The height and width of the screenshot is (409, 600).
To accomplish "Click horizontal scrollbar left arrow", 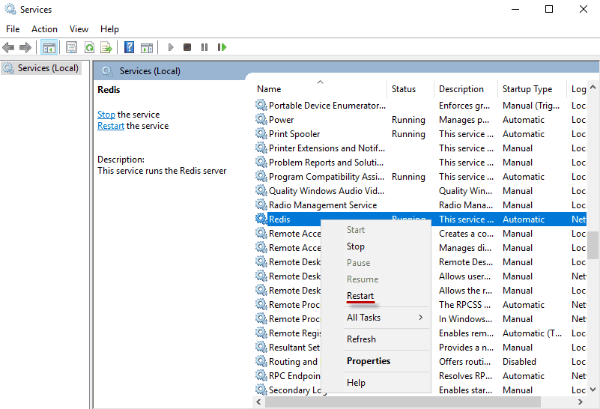I will 258,402.
